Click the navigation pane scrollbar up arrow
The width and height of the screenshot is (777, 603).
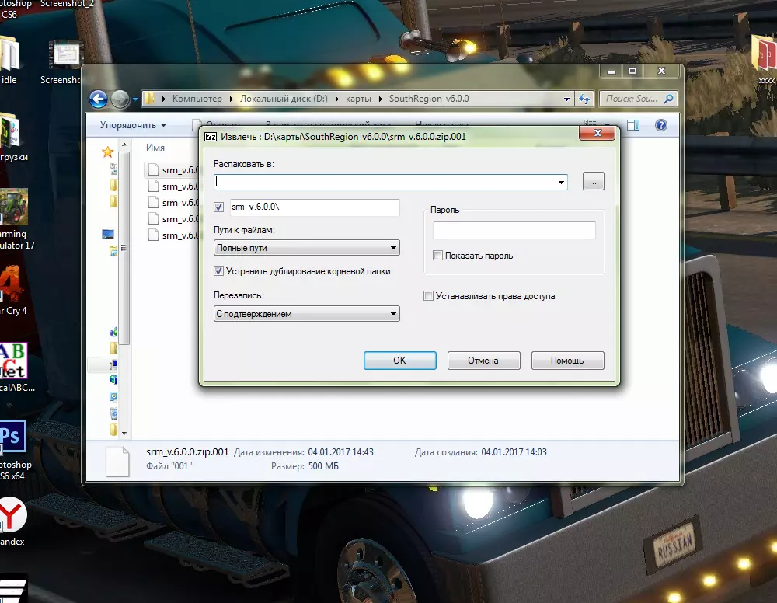[124, 145]
